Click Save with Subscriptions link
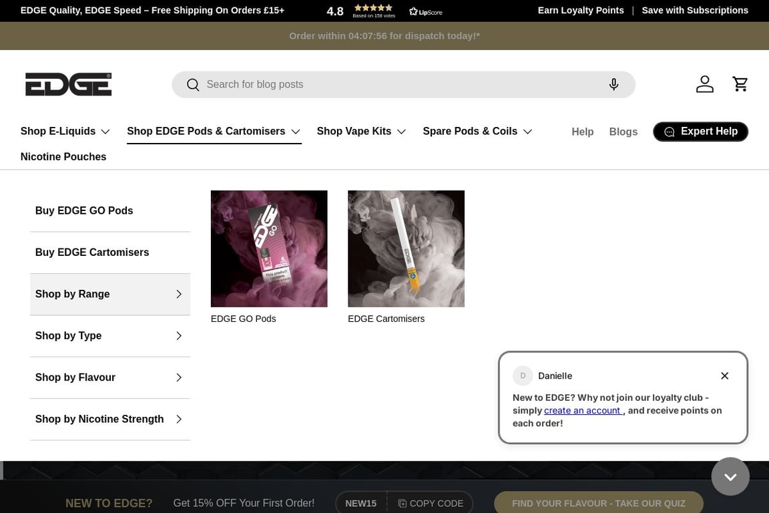Screen dimensions: 769x513 pos(695,10)
